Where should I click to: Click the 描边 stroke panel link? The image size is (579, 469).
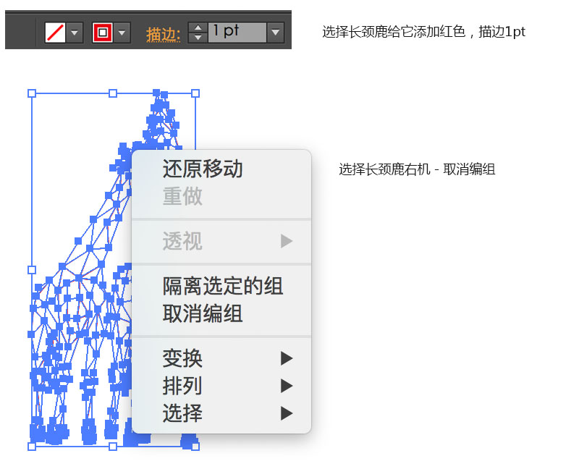(x=164, y=35)
